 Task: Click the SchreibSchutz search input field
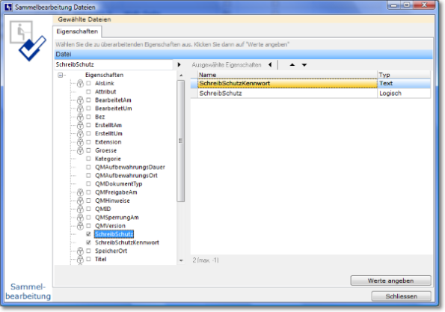point(114,64)
